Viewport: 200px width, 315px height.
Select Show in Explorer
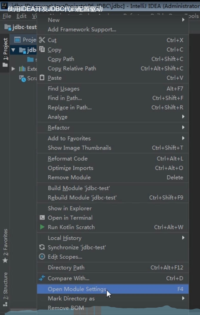click(x=113, y=208)
